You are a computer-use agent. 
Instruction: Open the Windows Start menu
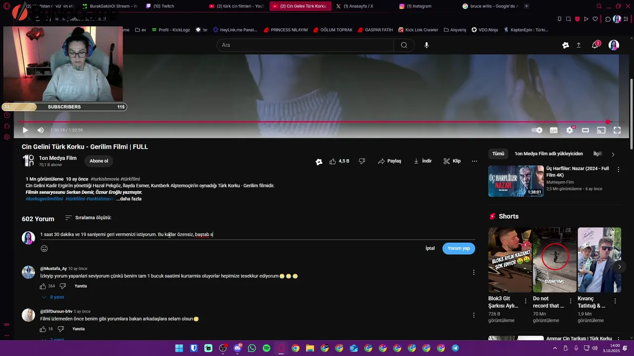(x=179, y=348)
